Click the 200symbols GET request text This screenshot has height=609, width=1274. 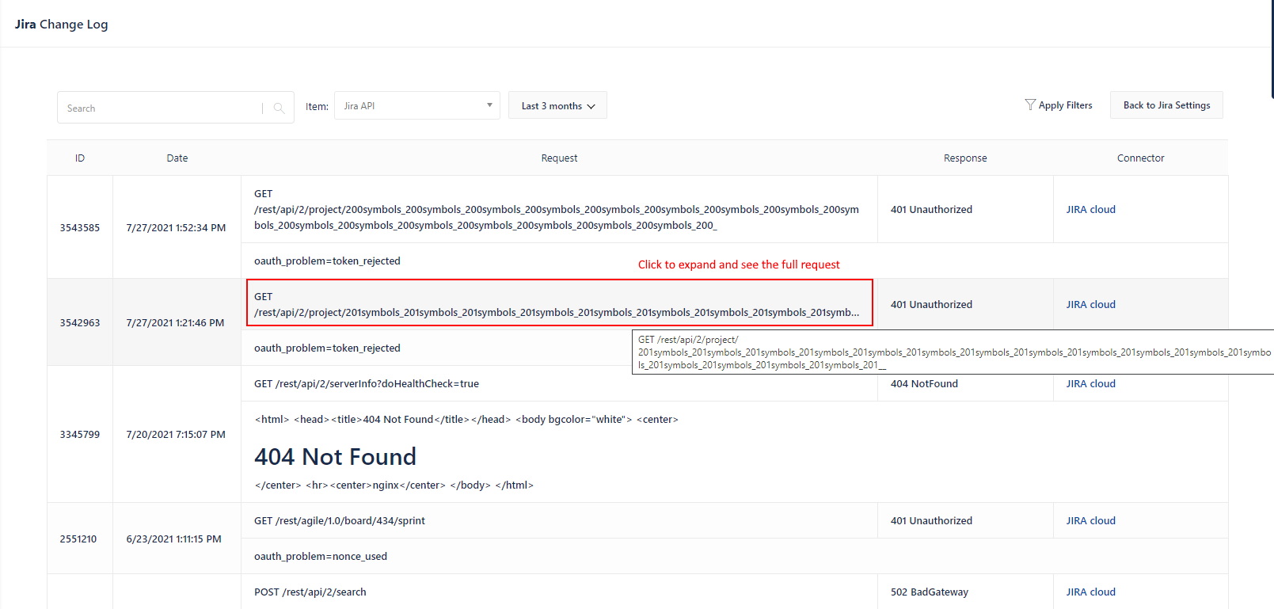[x=557, y=209]
